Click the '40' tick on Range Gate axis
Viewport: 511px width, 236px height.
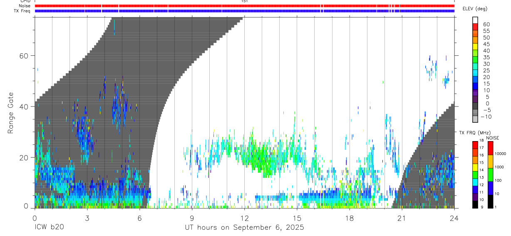pyautogui.click(x=25, y=107)
